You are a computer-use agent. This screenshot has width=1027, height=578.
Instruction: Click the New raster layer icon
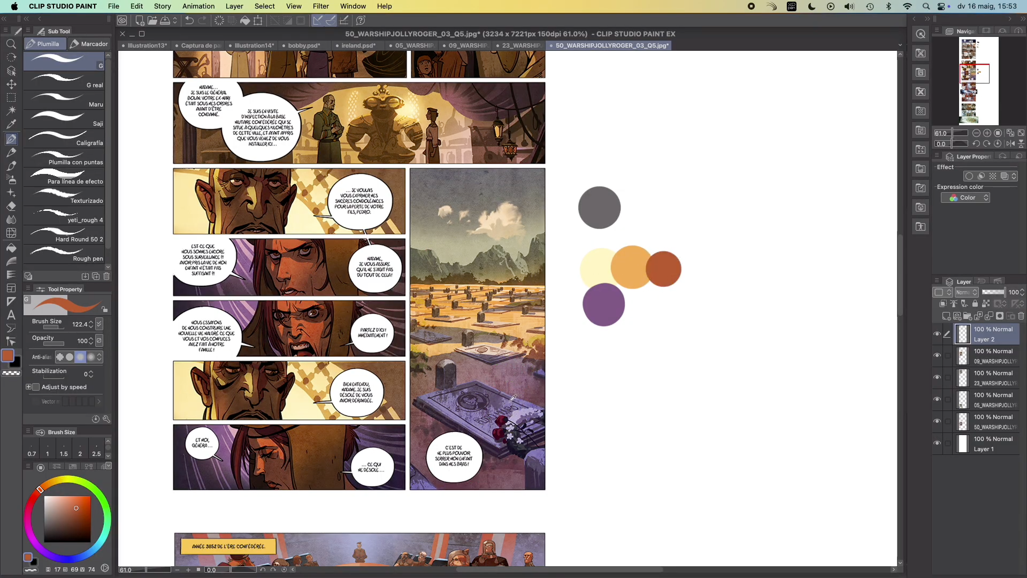(x=946, y=316)
